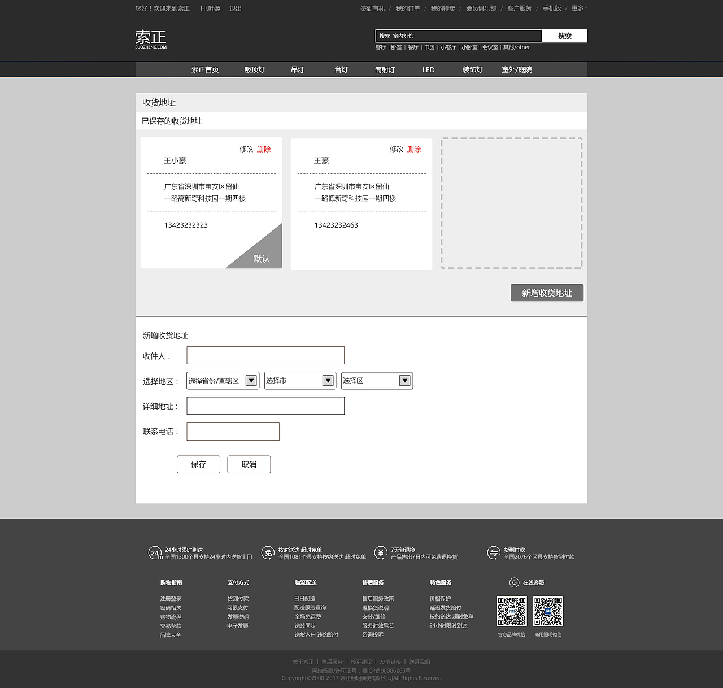
Task: Click the 商用照明微信 QR code
Action: [x=548, y=611]
